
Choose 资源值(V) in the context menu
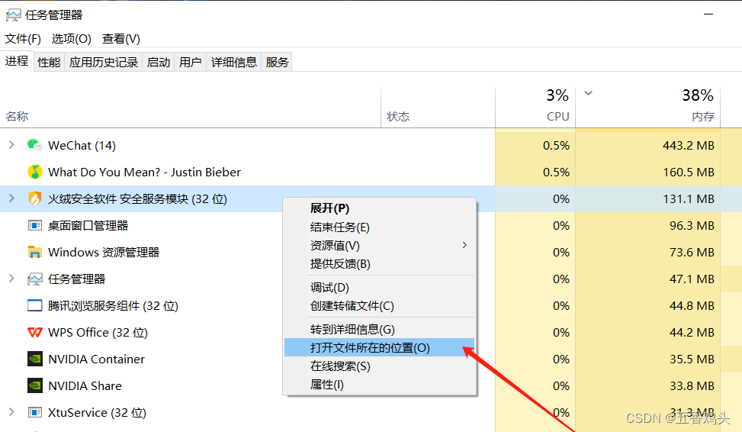[380, 245]
